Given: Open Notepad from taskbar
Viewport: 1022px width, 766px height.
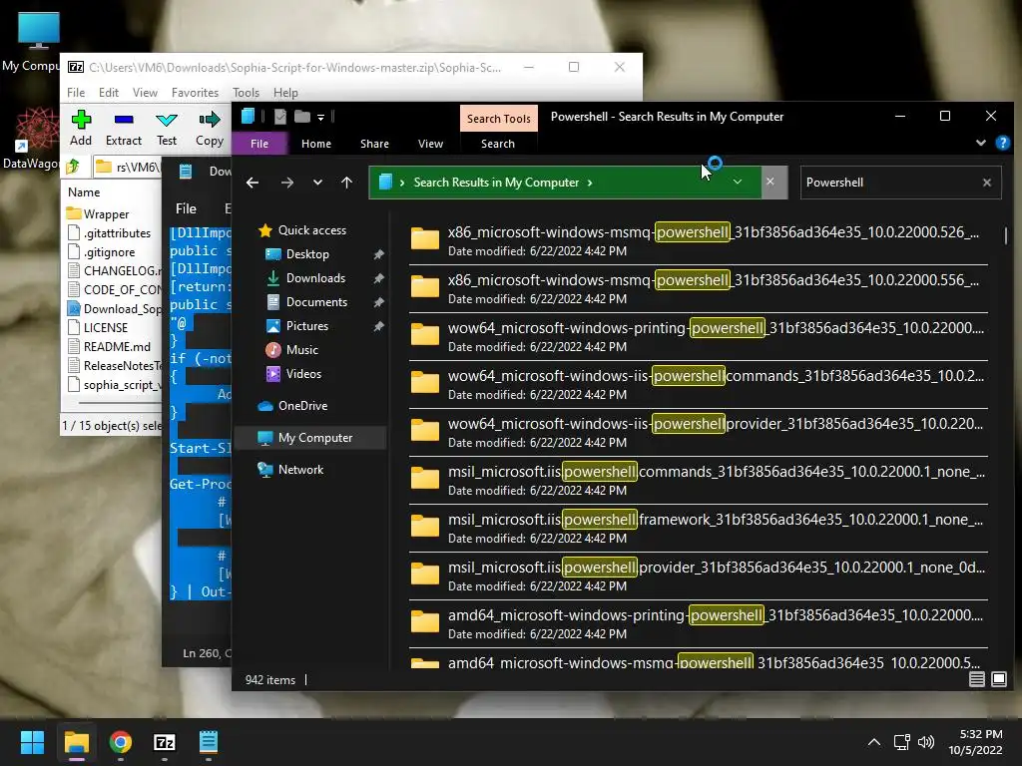Looking at the screenshot, I should (208, 742).
